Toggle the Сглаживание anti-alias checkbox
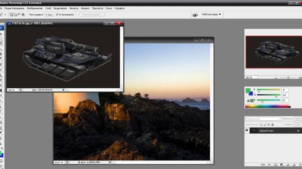302x169 pixels. pyautogui.click(x=57, y=15)
